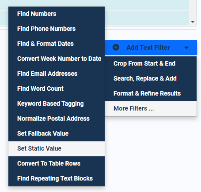Viewport: 201px width, 192px height.
Task: Select Keyword Based Tagging filter
Action: point(57,103)
